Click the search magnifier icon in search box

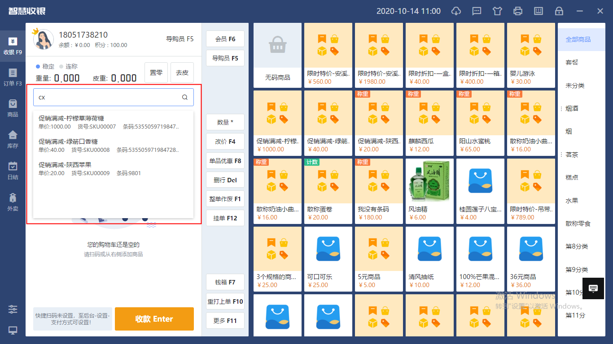pos(185,97)
